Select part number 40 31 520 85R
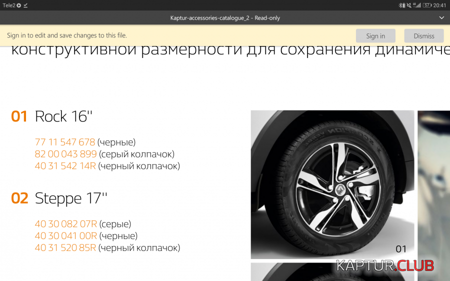 (x=65, y=247)
